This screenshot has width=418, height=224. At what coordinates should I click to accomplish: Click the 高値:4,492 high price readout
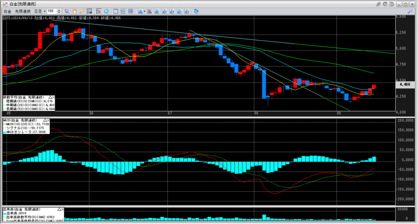(67, 18)
